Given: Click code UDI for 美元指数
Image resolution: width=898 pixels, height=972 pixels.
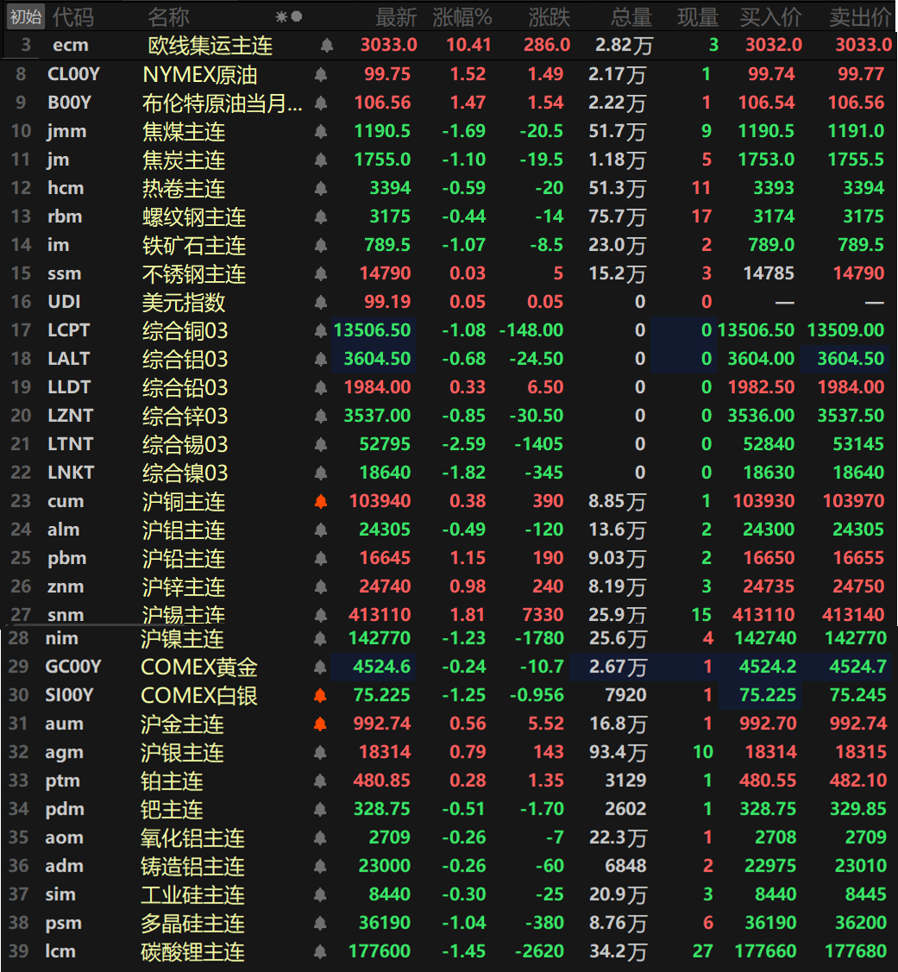Looking at the screenshot, I should pyautogui.click(x=64, y=302).
